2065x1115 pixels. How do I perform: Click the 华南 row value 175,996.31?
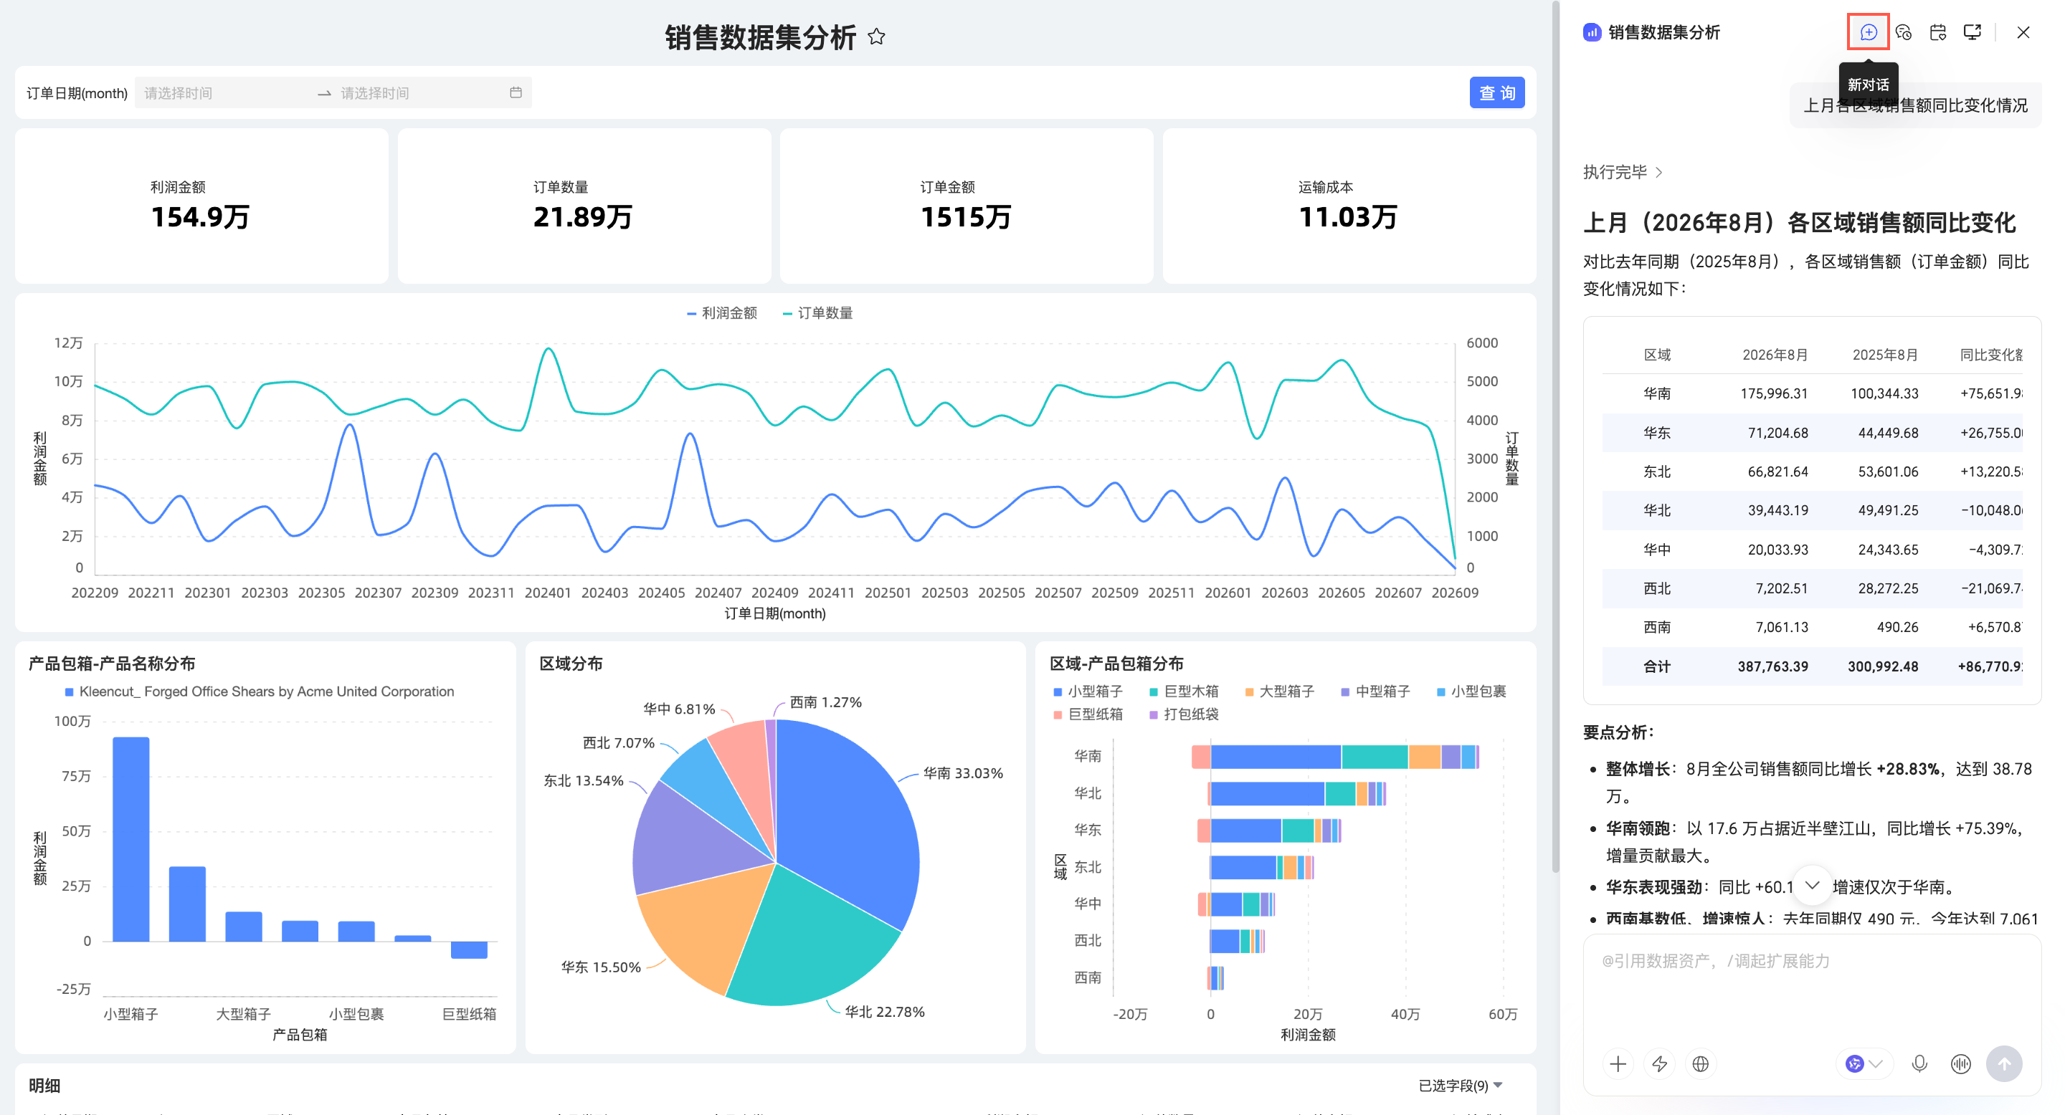pos(1774,393)
